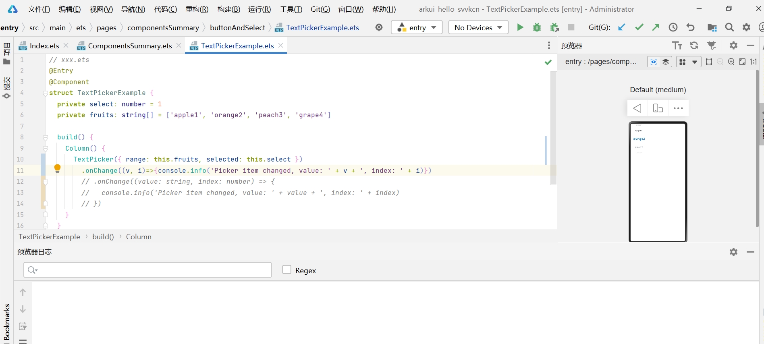764x344 pixels.
Task: Commit changes with the green checkmark
Action: [639, 27]
